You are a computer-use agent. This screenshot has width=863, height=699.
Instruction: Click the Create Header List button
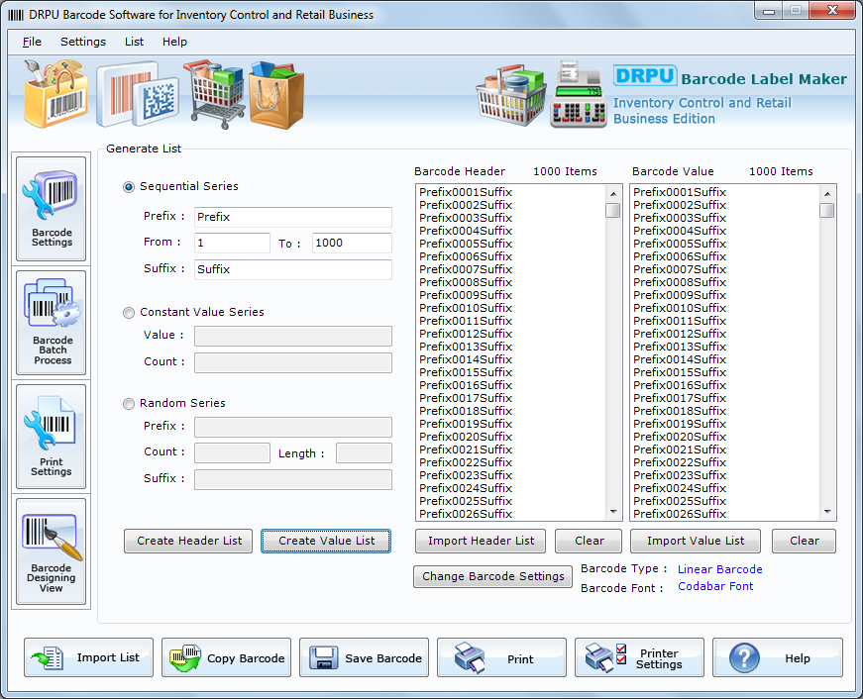tap(187, 541)
